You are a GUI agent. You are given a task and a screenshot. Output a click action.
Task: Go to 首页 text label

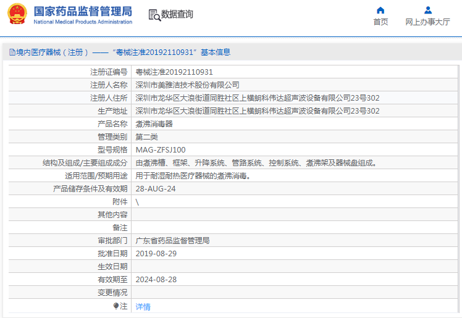tap(380, 22)
